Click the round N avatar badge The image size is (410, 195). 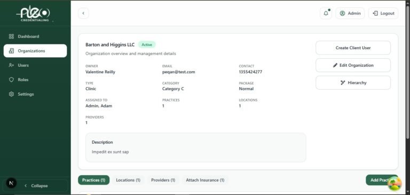(x=11, y=183)
